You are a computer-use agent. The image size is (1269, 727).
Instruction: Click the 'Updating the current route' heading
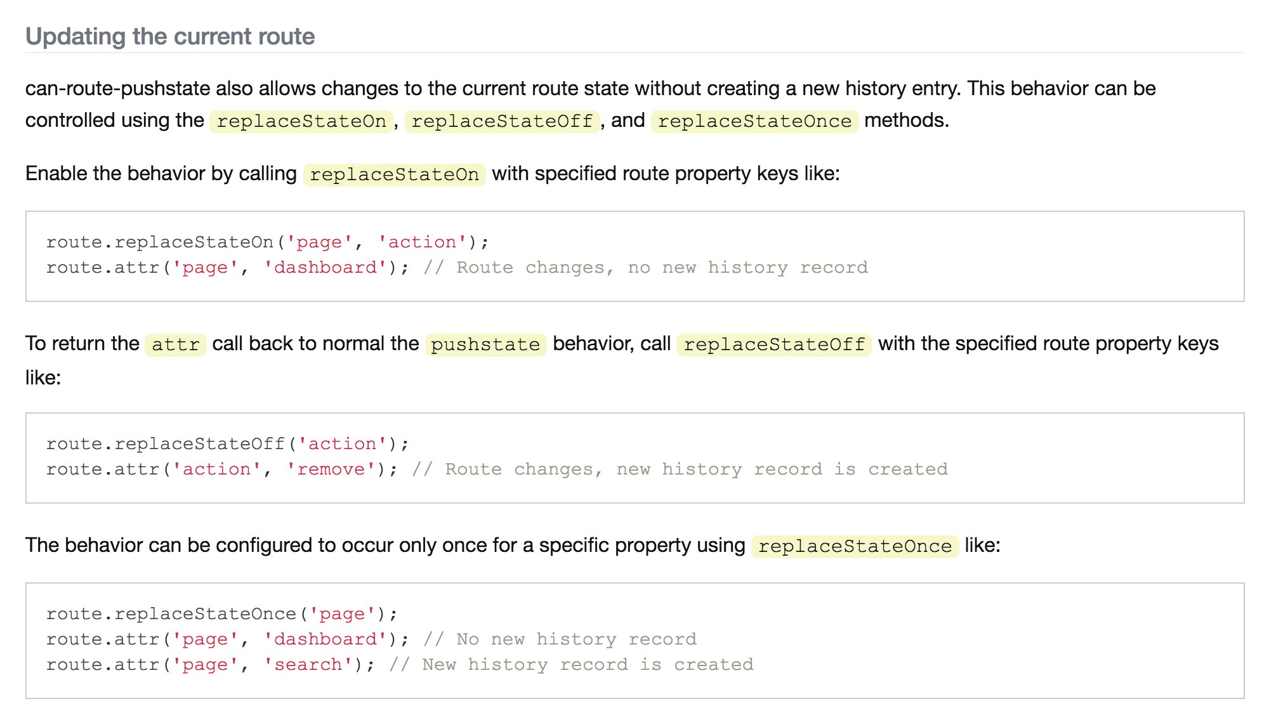170,36
